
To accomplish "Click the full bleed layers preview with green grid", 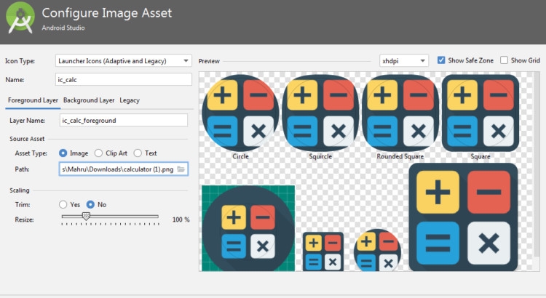I will pyautogui.click(x=248, y=227).
